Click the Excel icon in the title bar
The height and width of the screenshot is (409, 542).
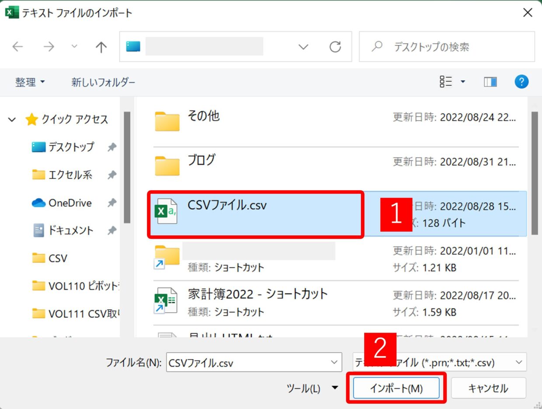pyautogui.click(x=11, y=13)
